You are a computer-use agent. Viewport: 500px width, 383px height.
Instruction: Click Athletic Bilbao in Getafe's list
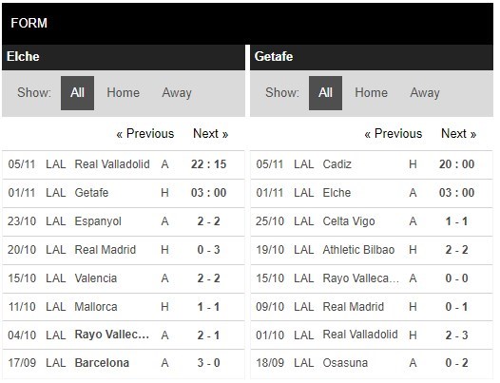358,250
